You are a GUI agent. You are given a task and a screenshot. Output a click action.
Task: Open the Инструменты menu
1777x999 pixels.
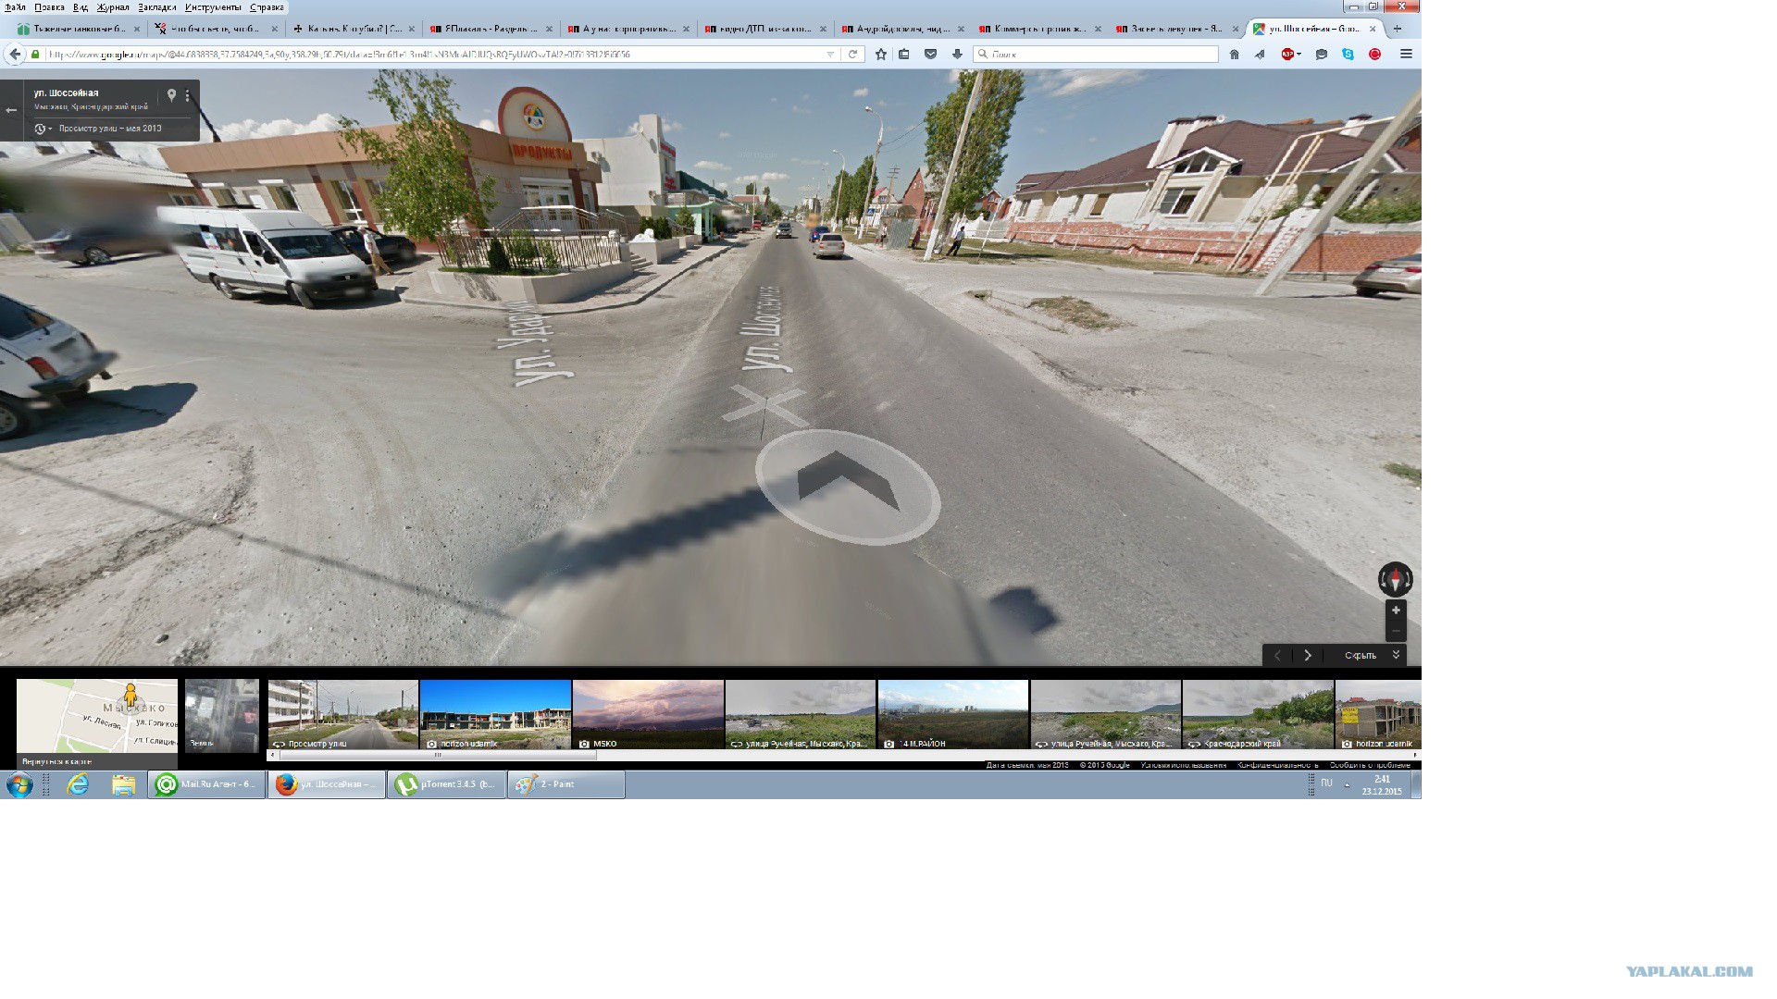pos(213,7)
